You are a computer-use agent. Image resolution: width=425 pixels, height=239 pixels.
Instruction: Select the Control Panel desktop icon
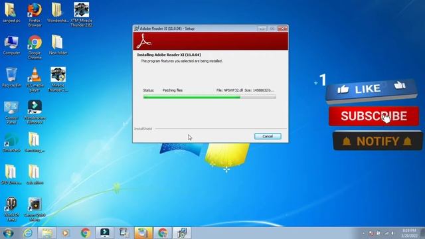(11, 112)
